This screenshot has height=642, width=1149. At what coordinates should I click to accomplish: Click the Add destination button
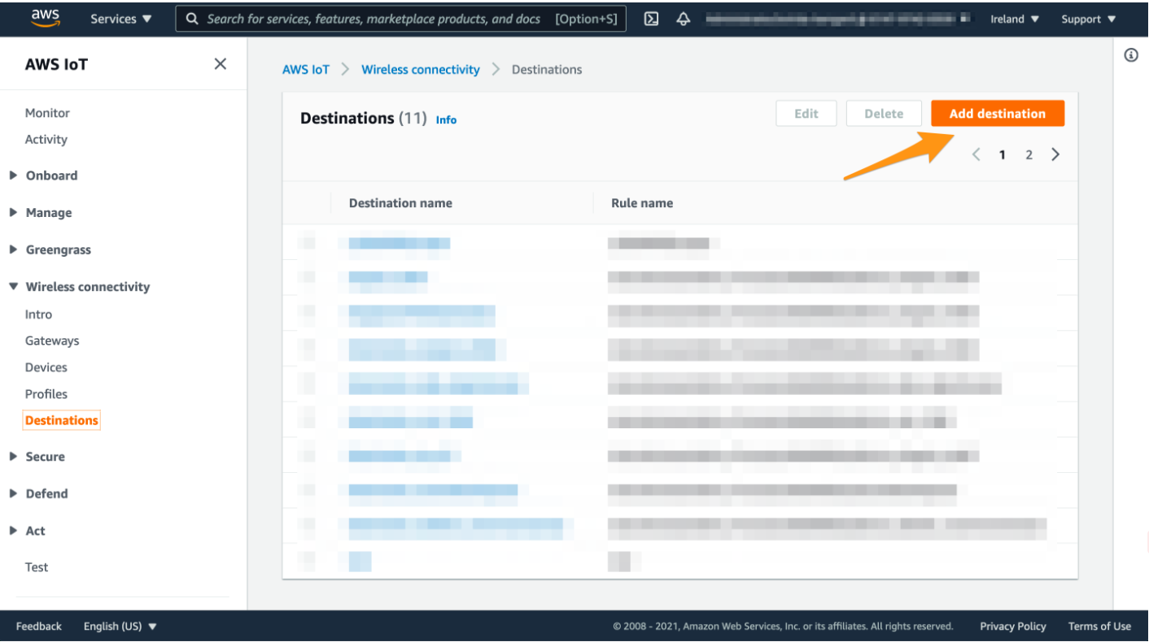tap(998, 114)
